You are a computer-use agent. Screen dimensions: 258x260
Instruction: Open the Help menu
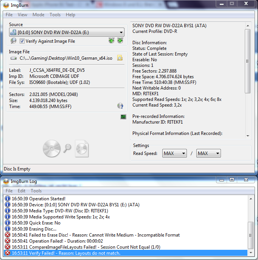click(70, 15)
